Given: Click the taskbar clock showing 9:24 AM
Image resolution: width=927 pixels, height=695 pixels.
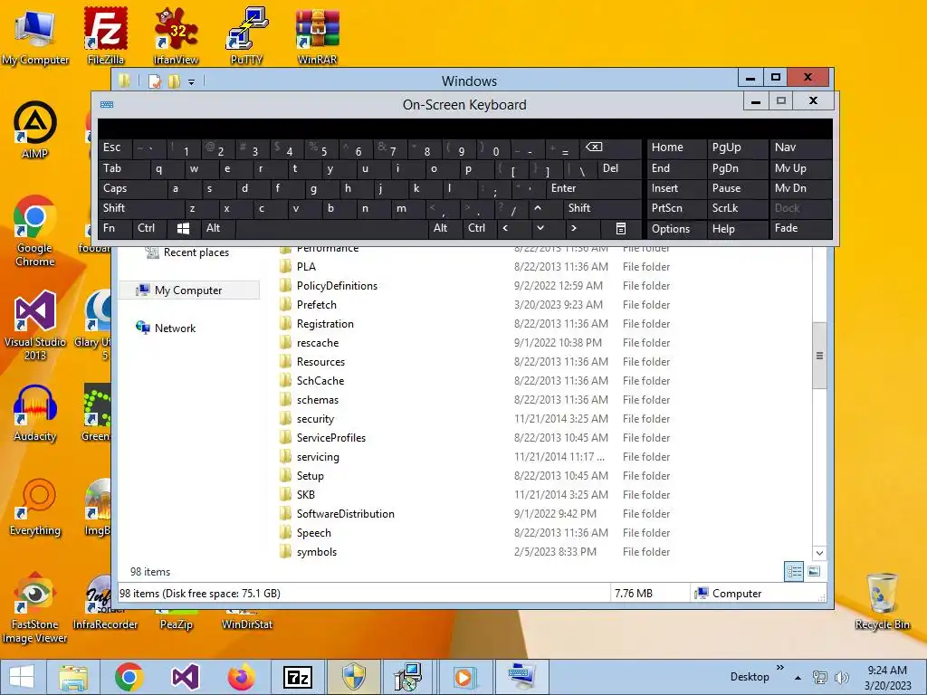Looking at the screenshot, I should pyautogui.click(x=887, y=677).
